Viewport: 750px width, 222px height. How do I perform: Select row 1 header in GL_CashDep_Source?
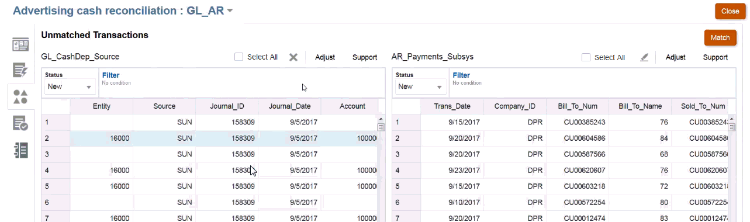click(56, 122)
